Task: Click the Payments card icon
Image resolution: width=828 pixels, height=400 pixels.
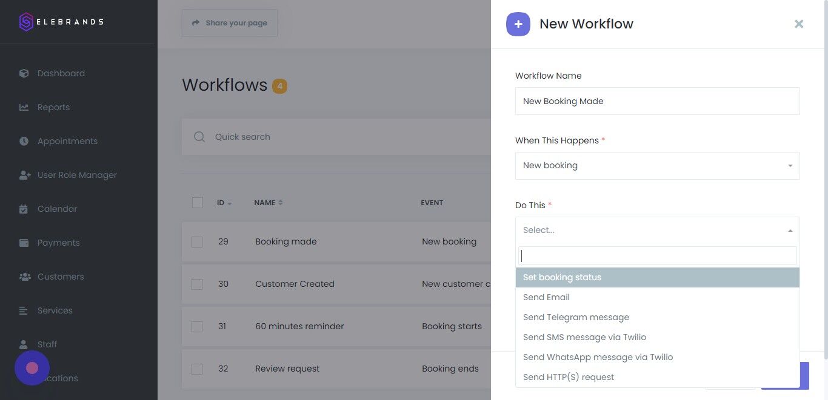Action: [24, 243]
